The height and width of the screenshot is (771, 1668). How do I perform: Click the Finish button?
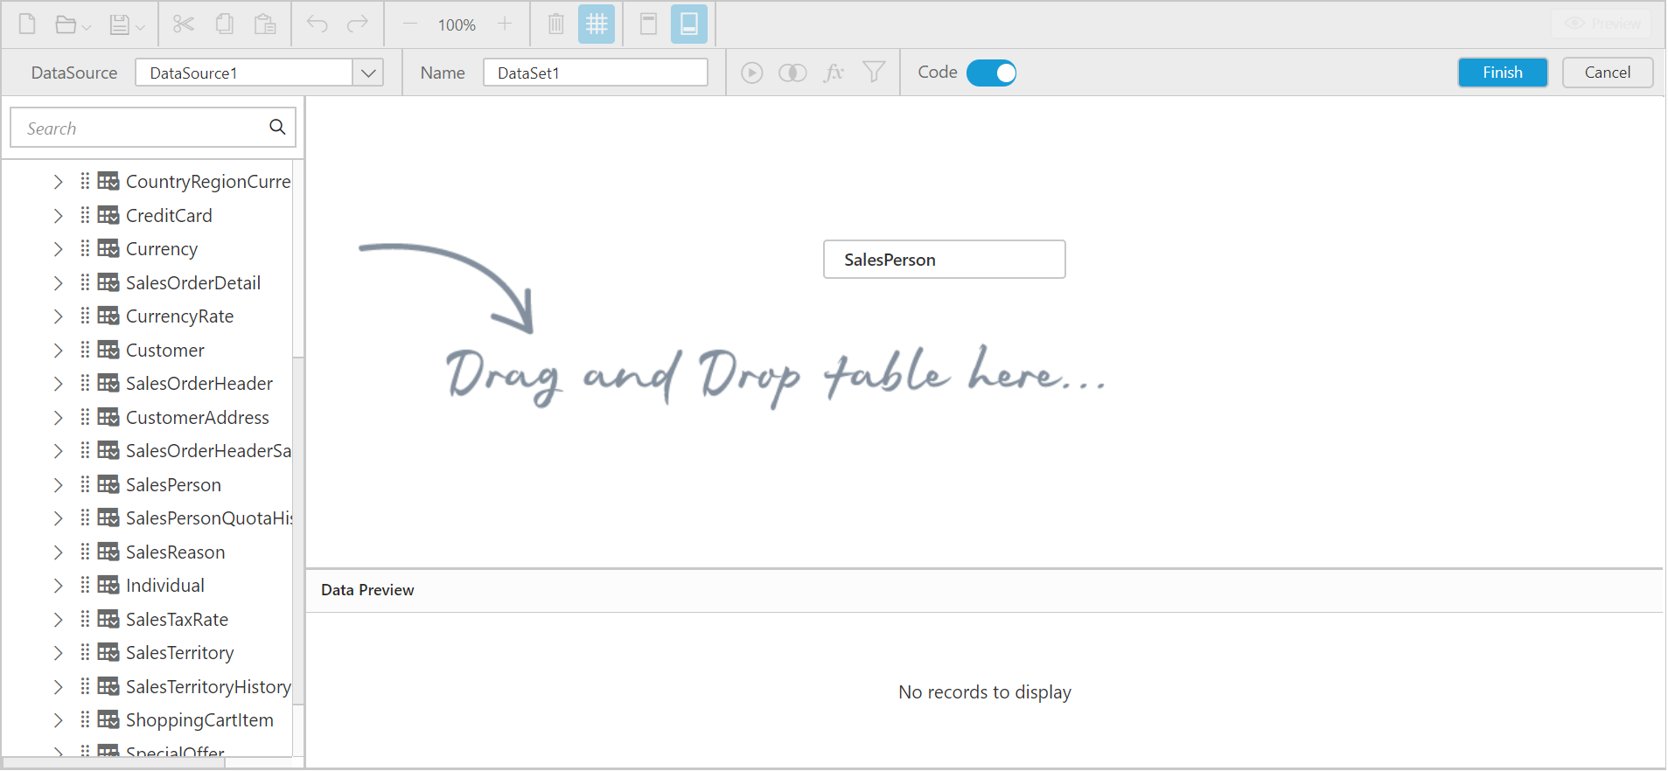click(1502, 73)
